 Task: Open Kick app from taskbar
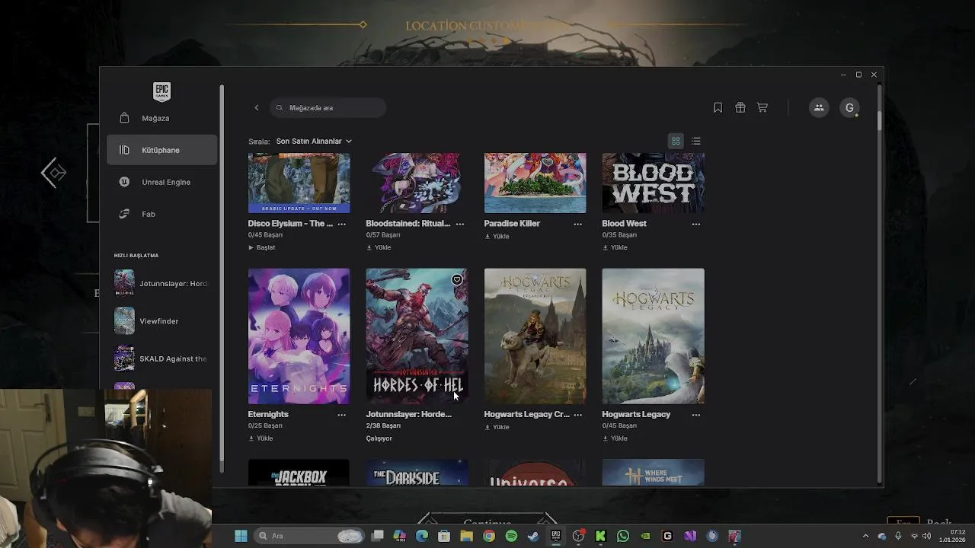(x=600, y=536)
